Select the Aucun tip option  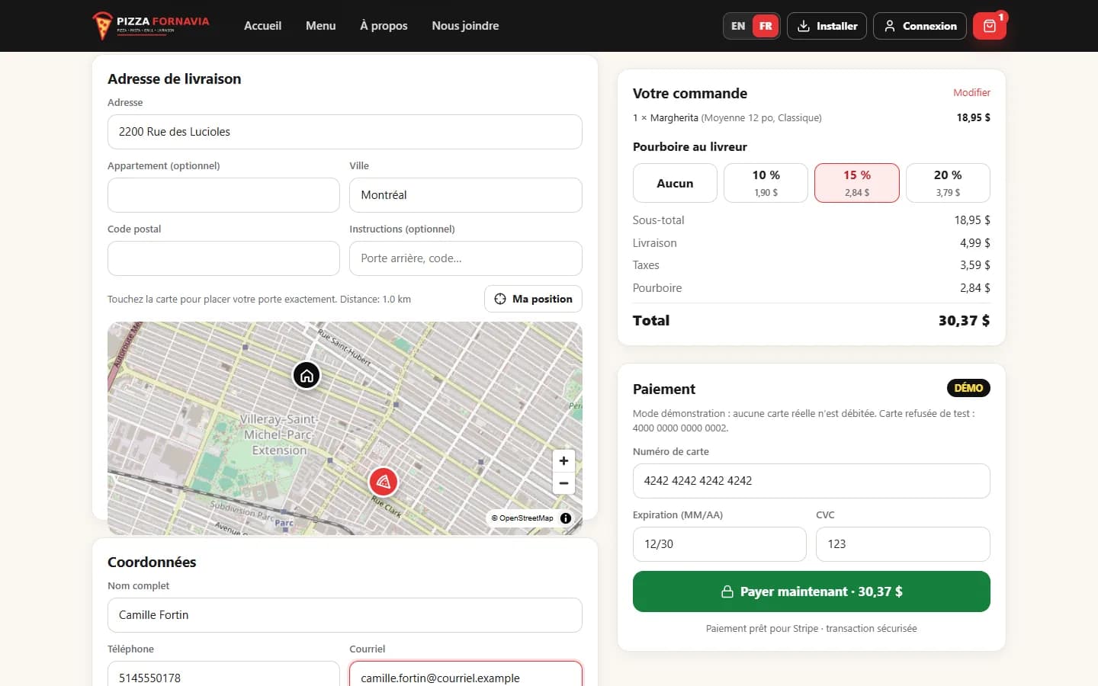[x=675, y=183]
